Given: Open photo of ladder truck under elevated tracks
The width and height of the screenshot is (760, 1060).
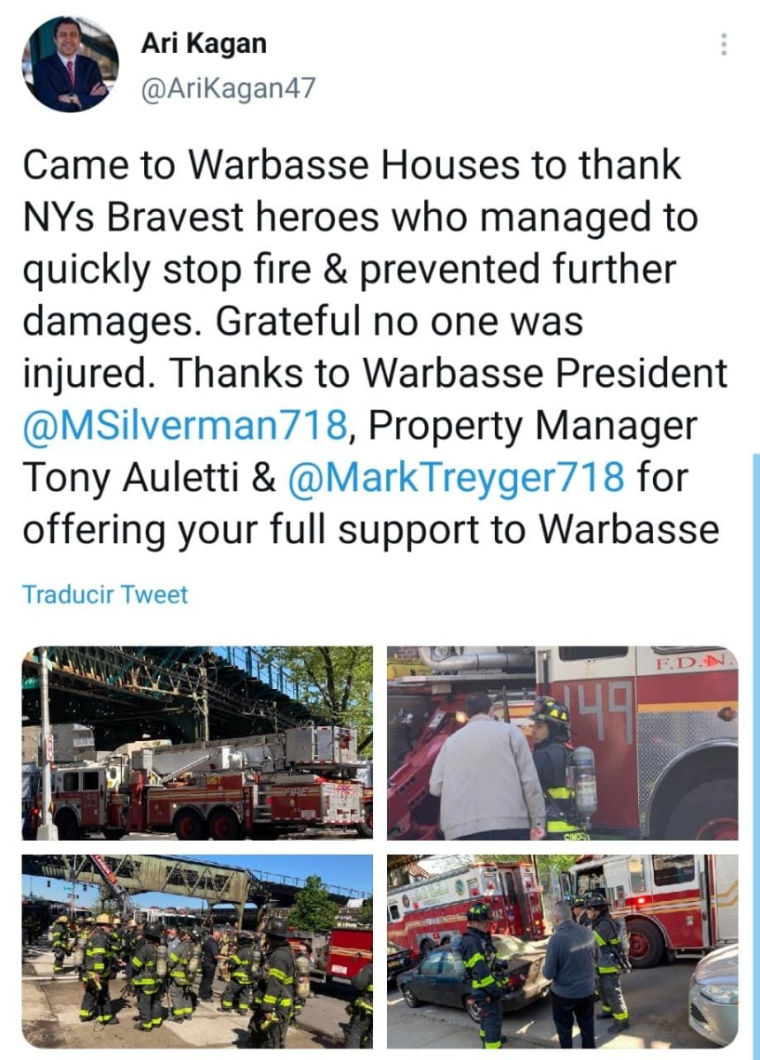Looking at the screenshot, I should coord(198,743).
